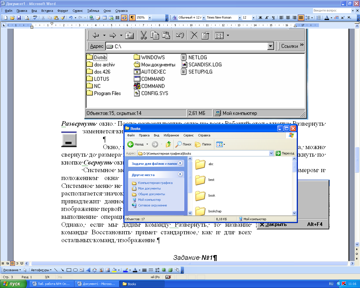360x288 pixels.
Task: Open the Избранное menu in Books window
Action: click(x=171, y=135)
